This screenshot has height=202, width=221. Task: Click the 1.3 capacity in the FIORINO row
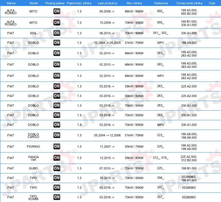click(79, 147)
